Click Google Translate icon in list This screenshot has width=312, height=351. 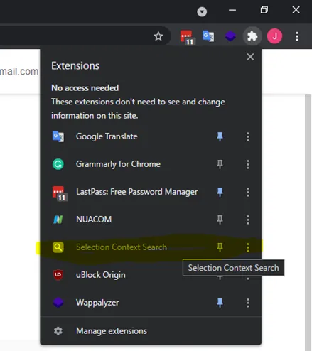58,136
